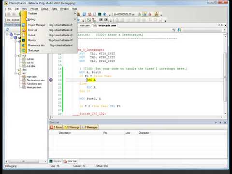Switch to the main.asm editor tab
The image size is (232, 174).
click(x=85, y=26)
